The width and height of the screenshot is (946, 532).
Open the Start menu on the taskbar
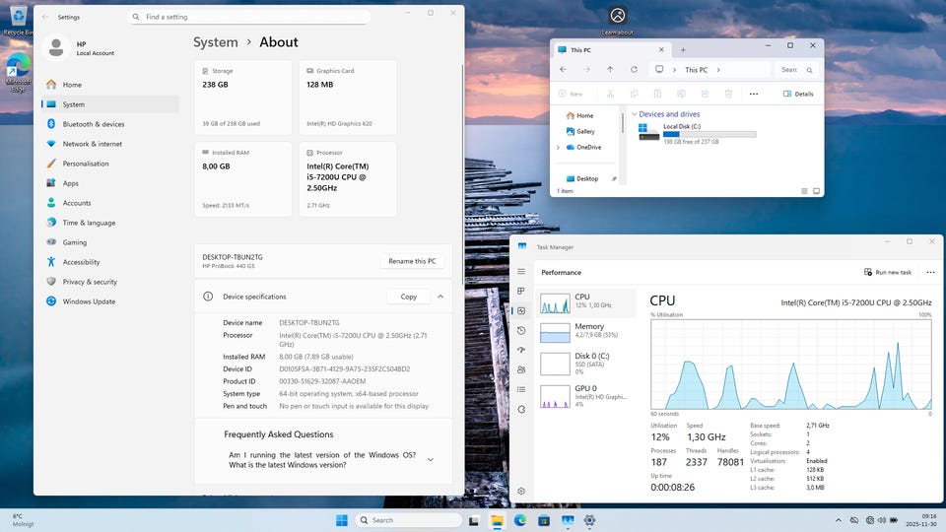pyautogui.click(x=341, y=519)
